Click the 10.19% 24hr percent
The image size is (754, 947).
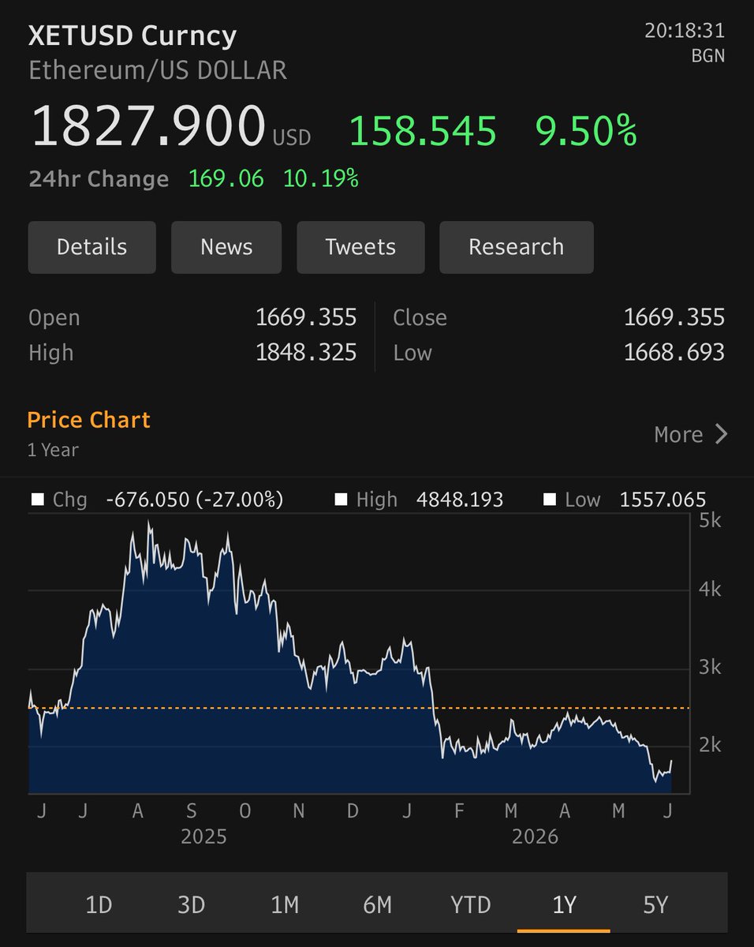tap(321, 179)
